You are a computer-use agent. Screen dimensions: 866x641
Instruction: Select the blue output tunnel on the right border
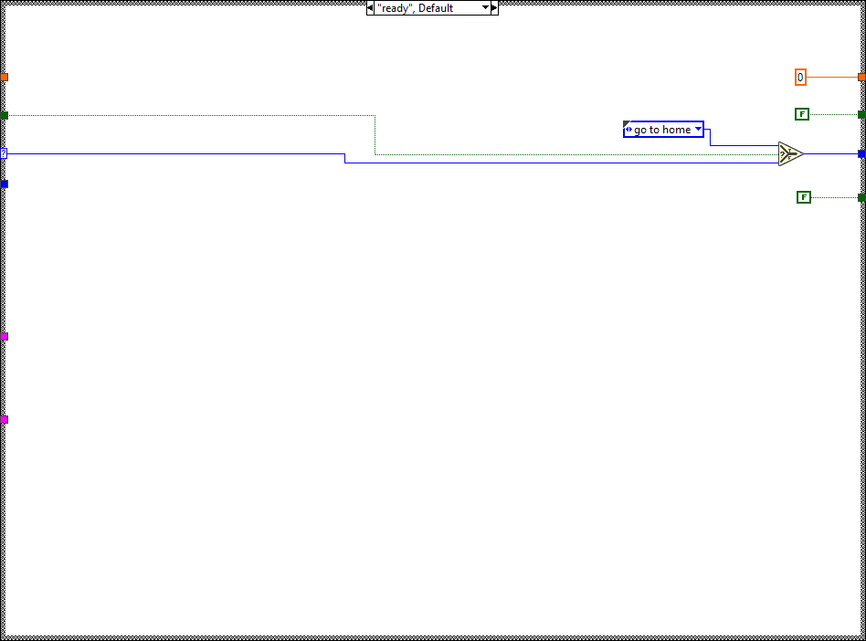pyautogui.click(x=861, y=153)
